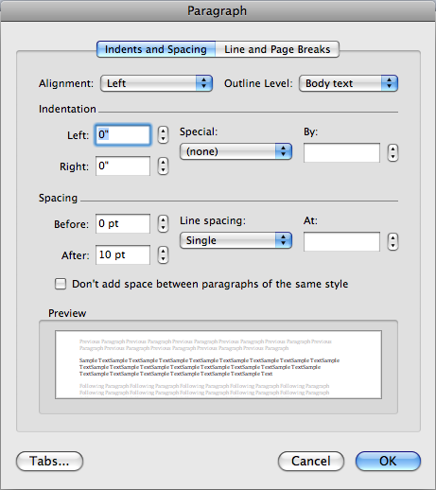Click the Before spacing stepper arrows

pos(163,223)
